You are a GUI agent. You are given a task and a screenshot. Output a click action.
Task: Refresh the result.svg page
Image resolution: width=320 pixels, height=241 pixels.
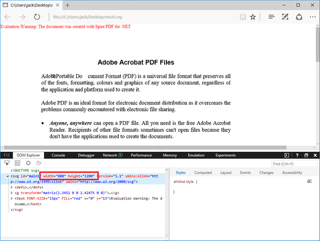point(37,17)
